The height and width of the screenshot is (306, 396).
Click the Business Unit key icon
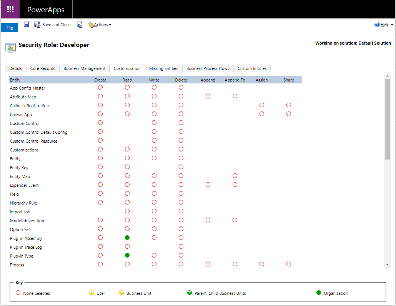[x=121, y=293]
